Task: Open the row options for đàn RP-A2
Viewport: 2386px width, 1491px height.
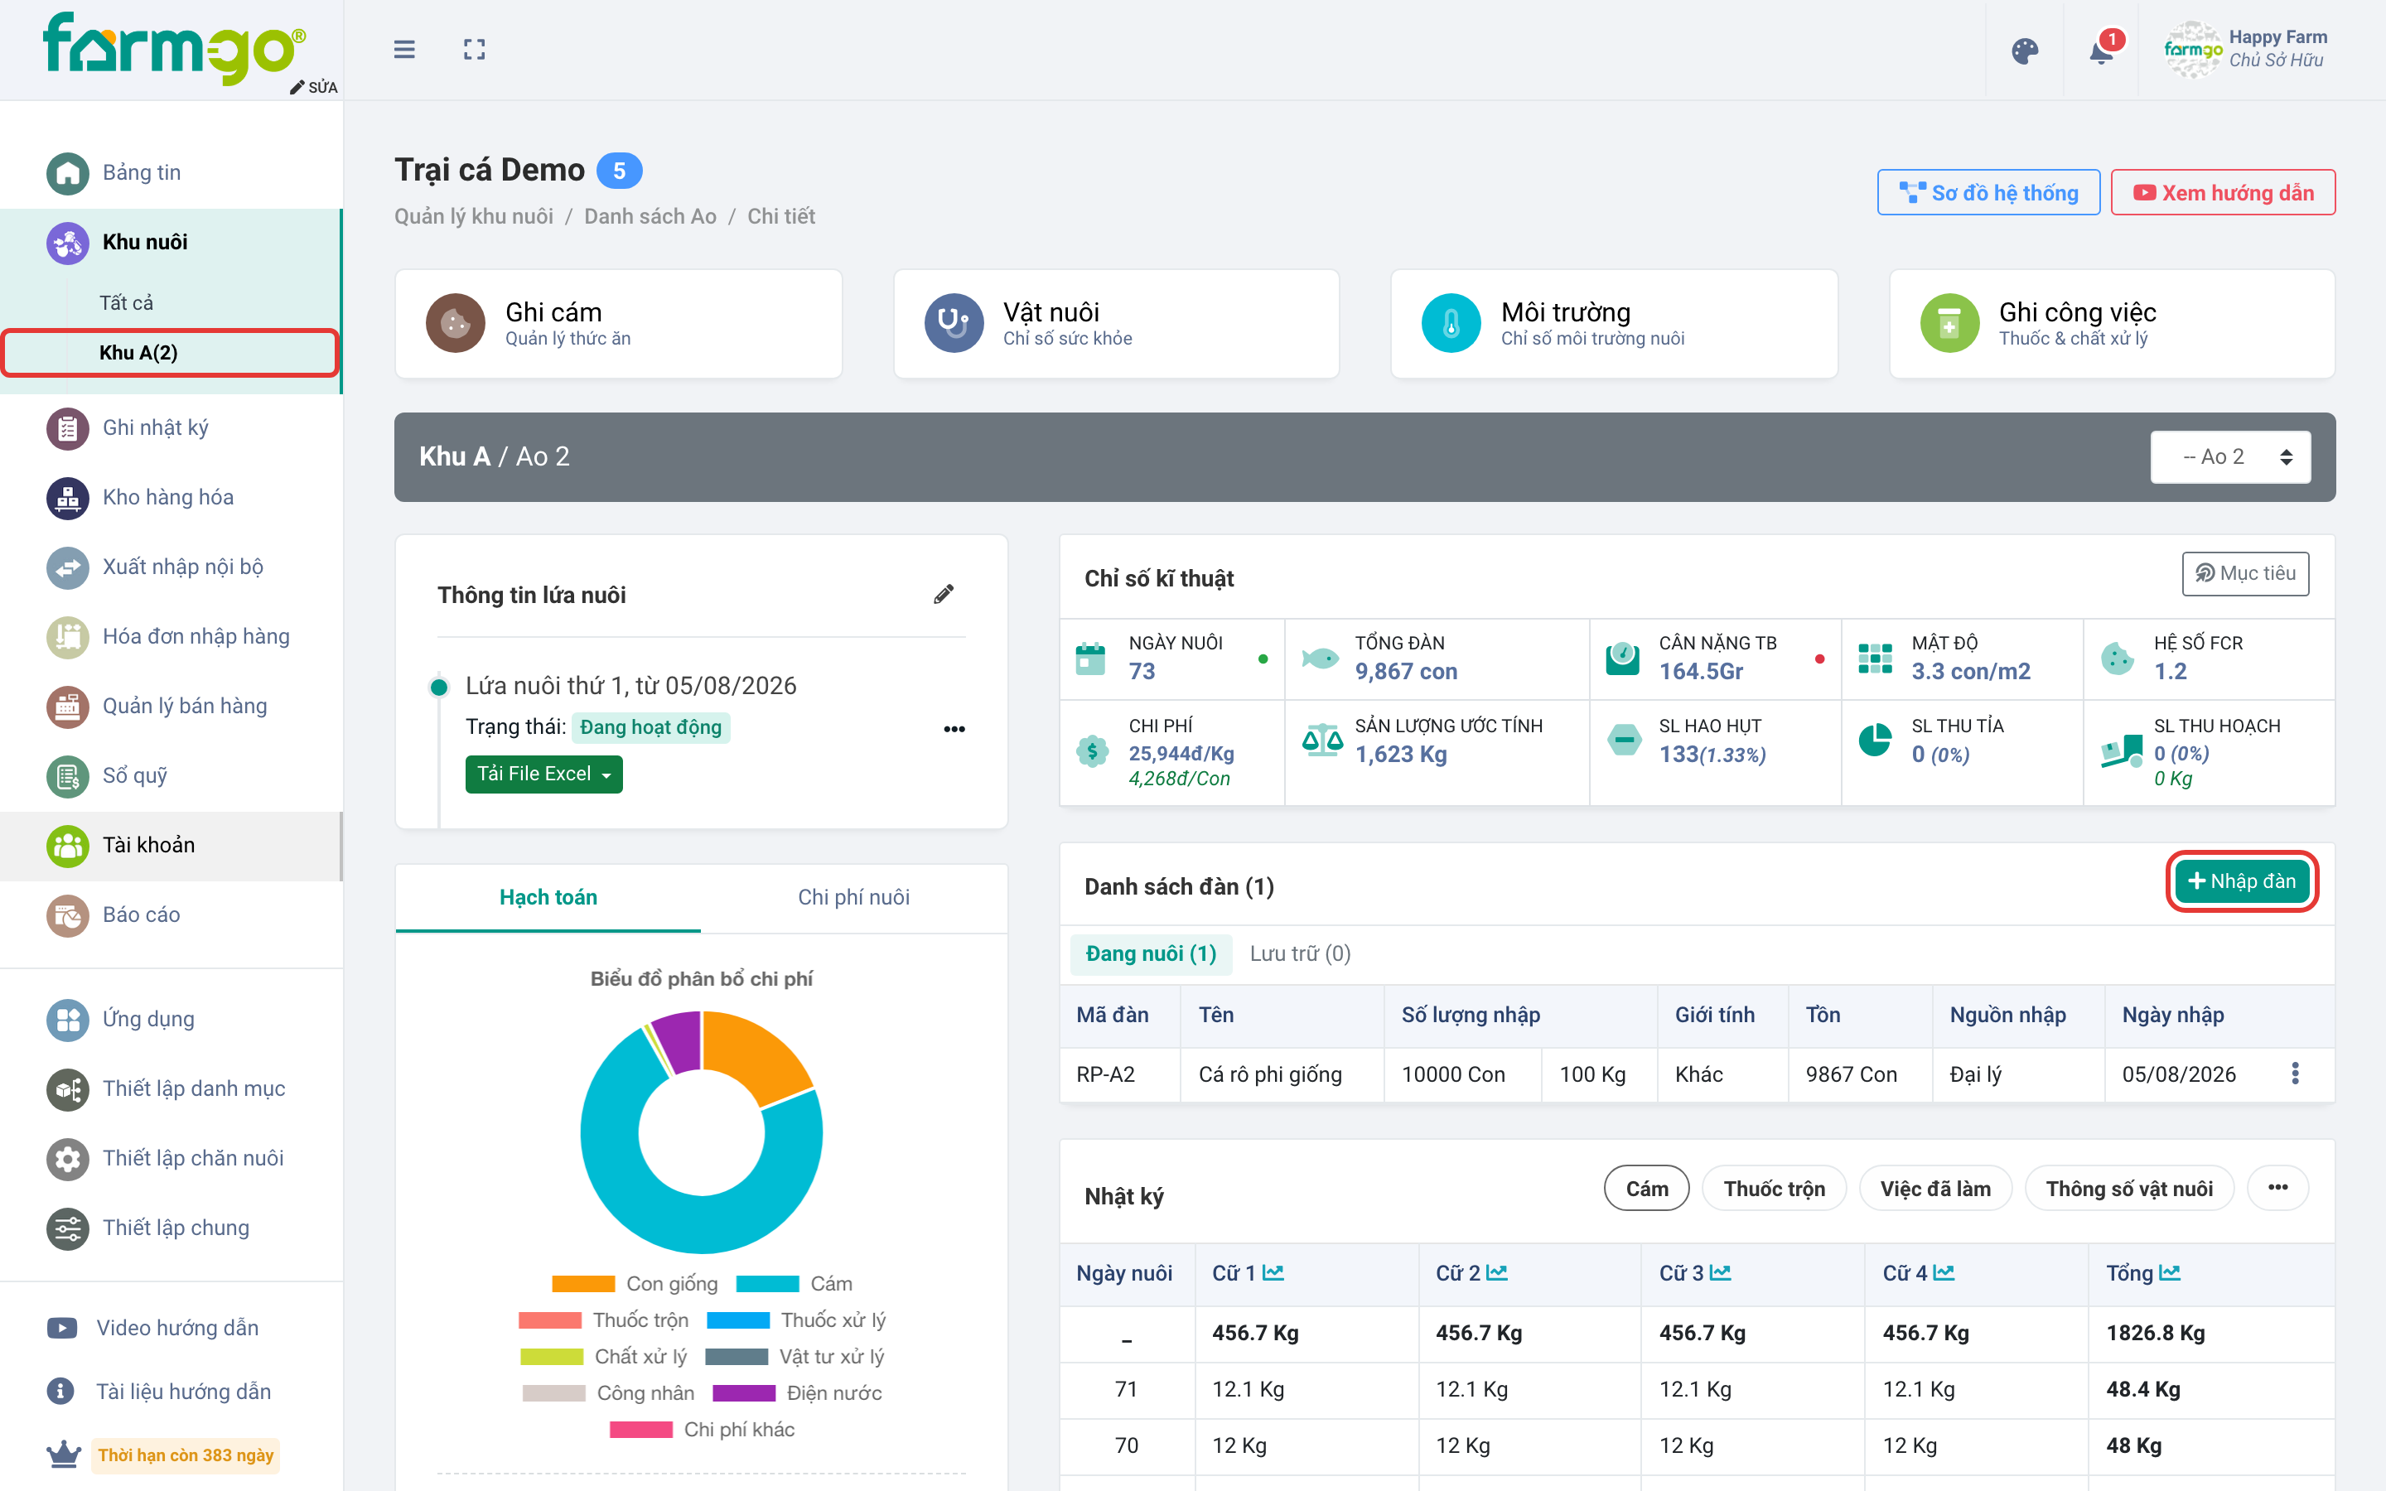Action: click(2296, 1073)
